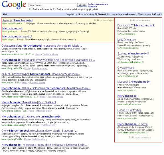Open sidebar ad Metropolis Nieruchomości

tap(134, 82)
